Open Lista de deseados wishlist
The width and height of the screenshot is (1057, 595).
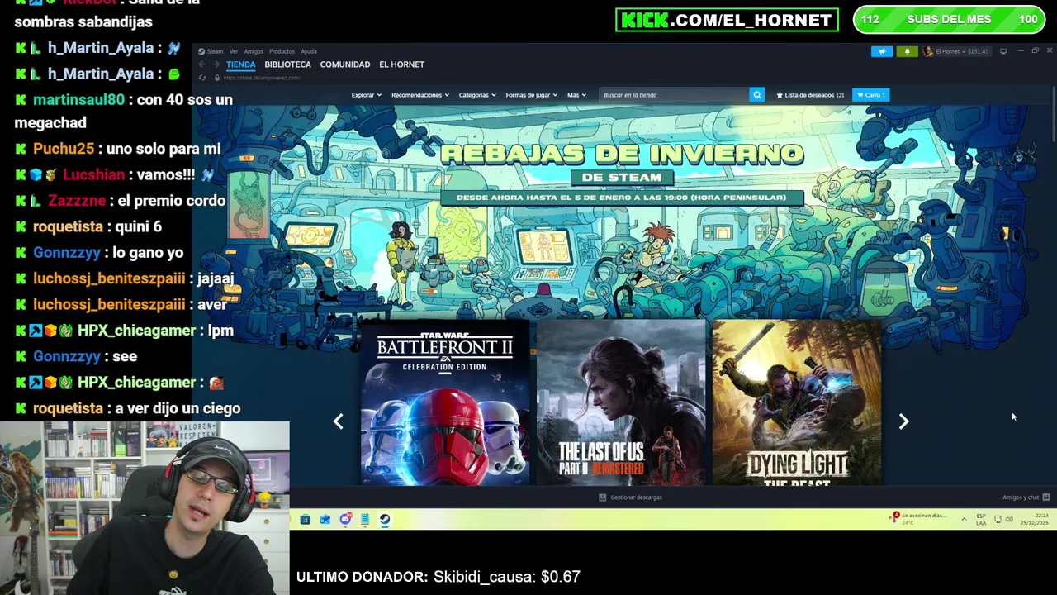pos(810,95)
